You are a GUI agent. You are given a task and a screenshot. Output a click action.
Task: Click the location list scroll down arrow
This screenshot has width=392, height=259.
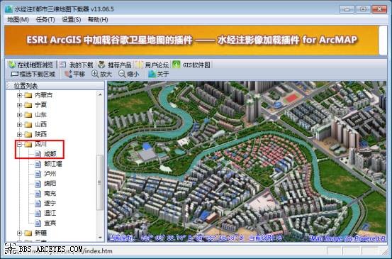coord(100,237)
